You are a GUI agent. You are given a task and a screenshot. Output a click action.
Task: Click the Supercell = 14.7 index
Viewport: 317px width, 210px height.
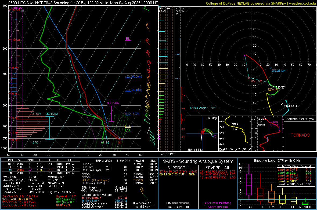point(66,196)
